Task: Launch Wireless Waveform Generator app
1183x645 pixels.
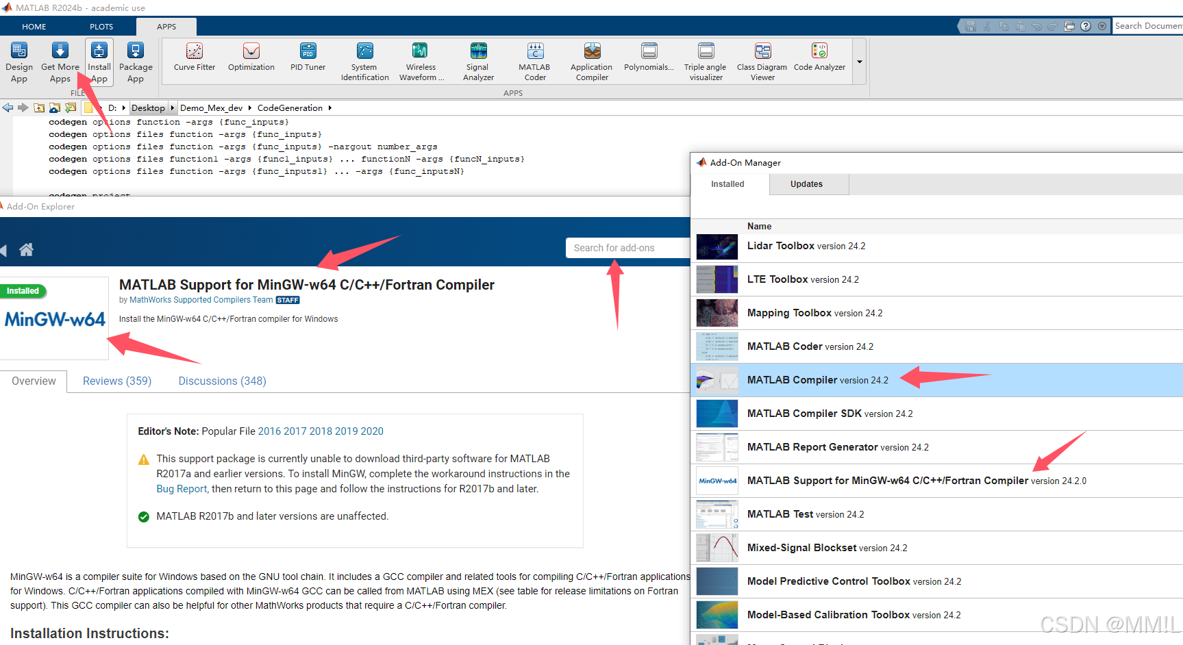Action: click(x=421, y=62)
